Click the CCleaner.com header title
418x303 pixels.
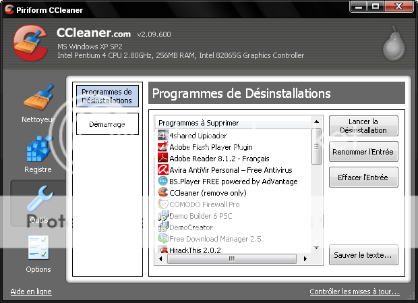(x=94, y=33)
